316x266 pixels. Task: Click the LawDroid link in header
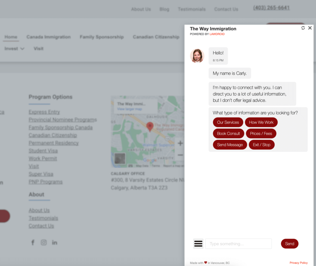click(217, 34)
